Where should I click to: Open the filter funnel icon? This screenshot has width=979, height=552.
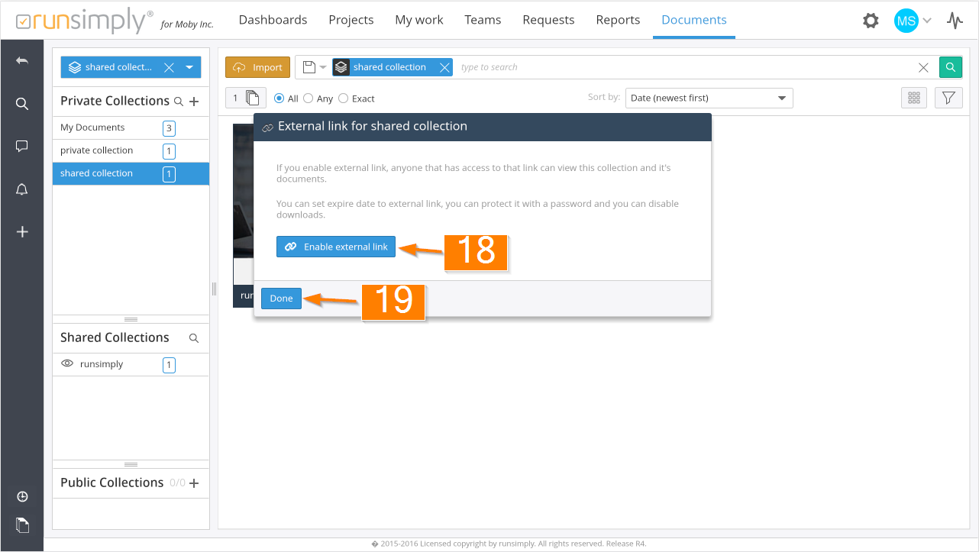click(948, 98)
